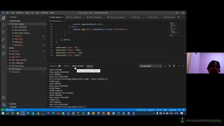Open the Manage gear icon
224x126 pixels.
point(3,104)
